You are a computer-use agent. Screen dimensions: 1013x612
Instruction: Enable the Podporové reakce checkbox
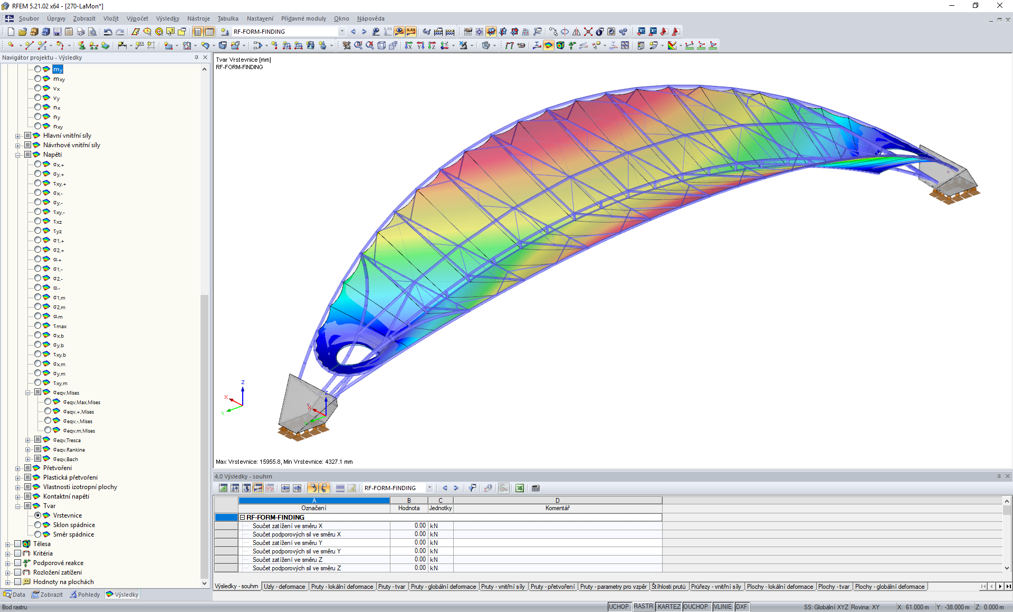pos(18,563)
